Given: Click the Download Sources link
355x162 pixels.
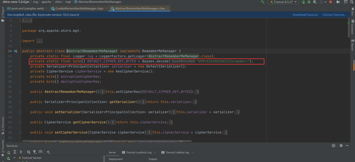Looking at the screenshot, I should point(305,15).
